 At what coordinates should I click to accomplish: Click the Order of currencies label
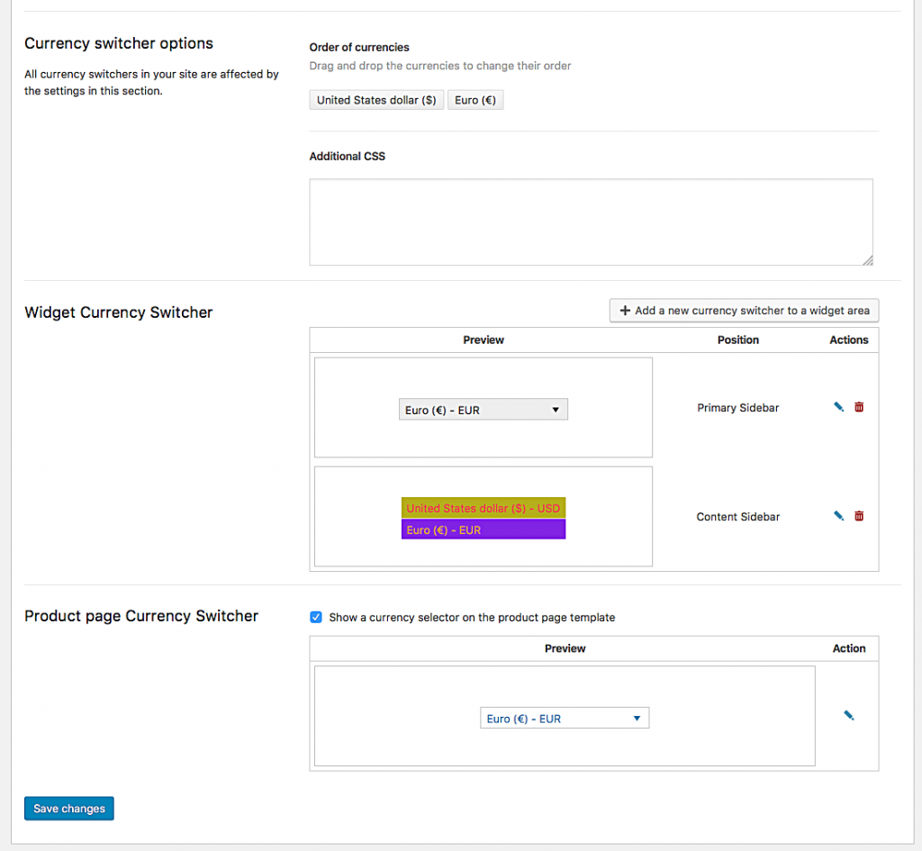359,47
